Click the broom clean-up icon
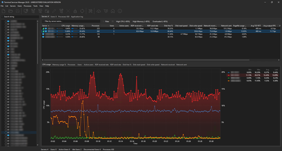The height and width of the screenshot is (151, 282). click(75, 11)
